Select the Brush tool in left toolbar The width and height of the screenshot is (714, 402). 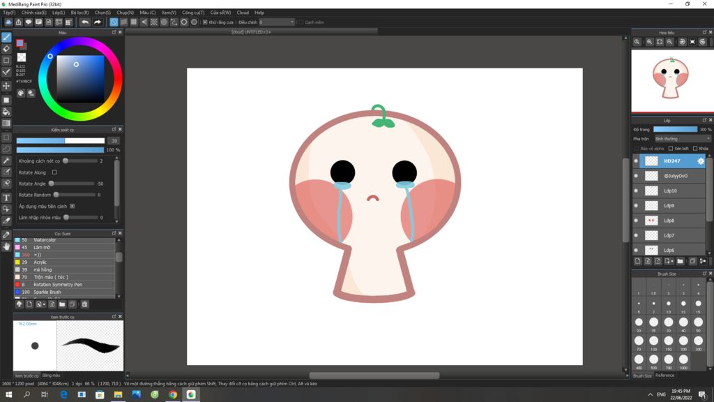tap(6, 38)
